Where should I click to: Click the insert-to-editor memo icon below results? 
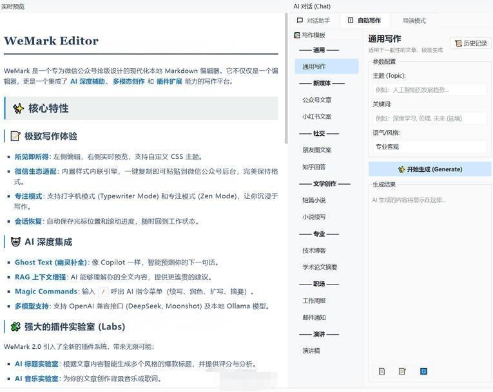402,371
